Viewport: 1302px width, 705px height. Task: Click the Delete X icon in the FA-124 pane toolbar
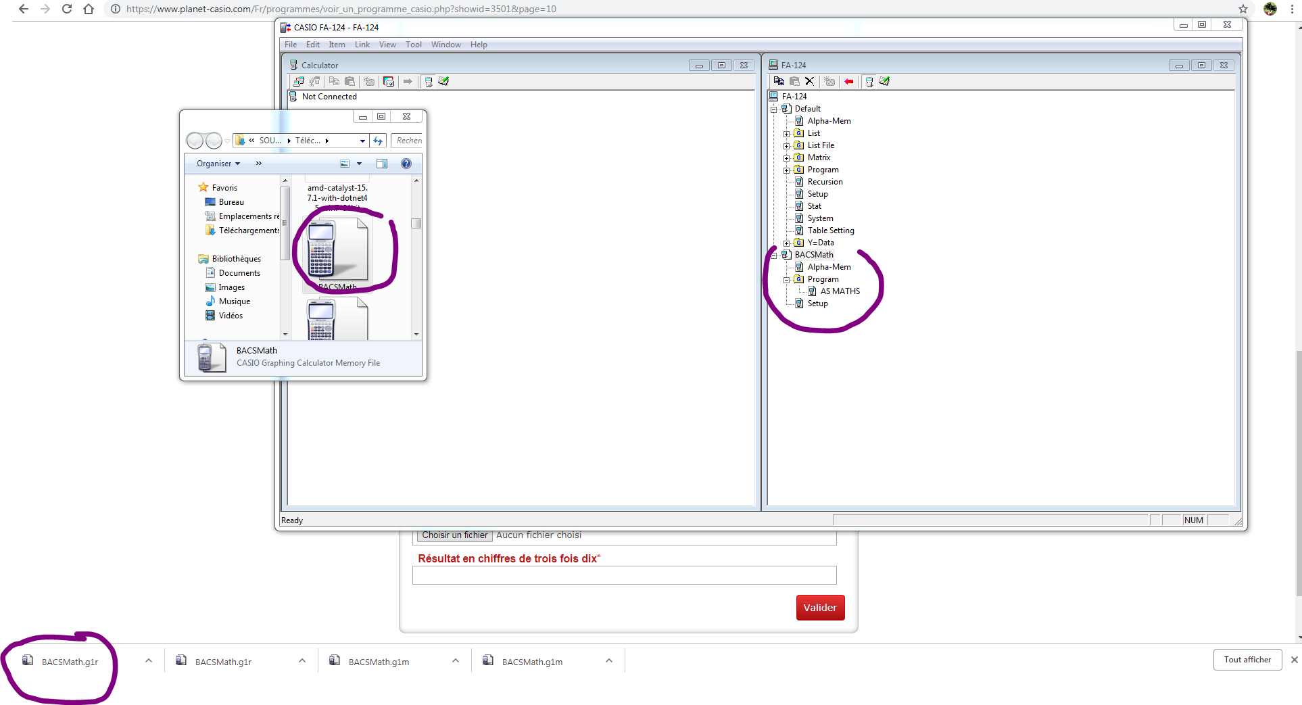[809, 81]
